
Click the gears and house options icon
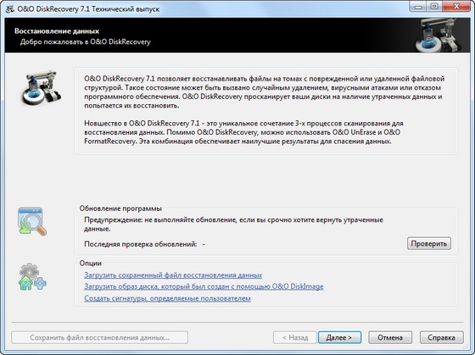coord(32,276)
